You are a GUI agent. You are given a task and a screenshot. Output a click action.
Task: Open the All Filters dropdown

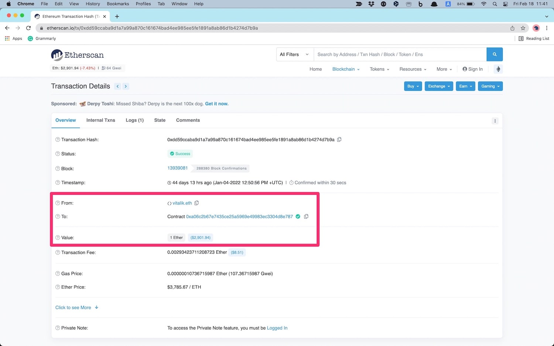pyautogui.click(x=295, y=54)
